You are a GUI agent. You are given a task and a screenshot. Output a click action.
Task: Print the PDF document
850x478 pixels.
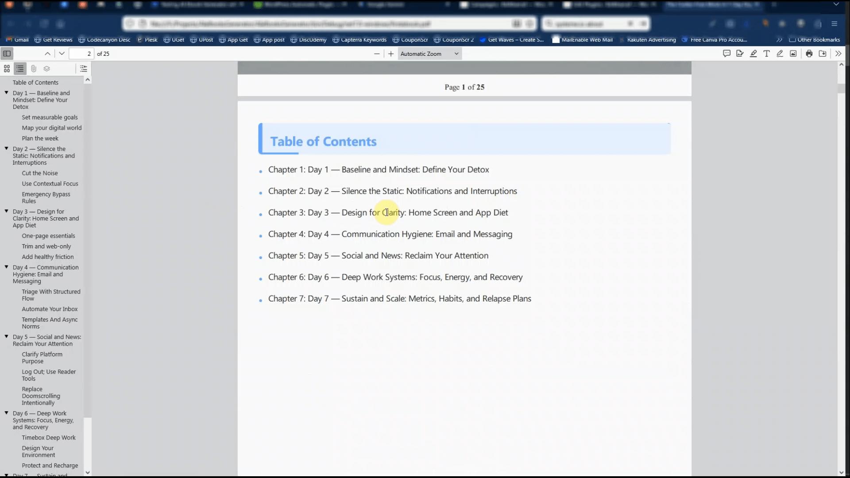(809, 54)
